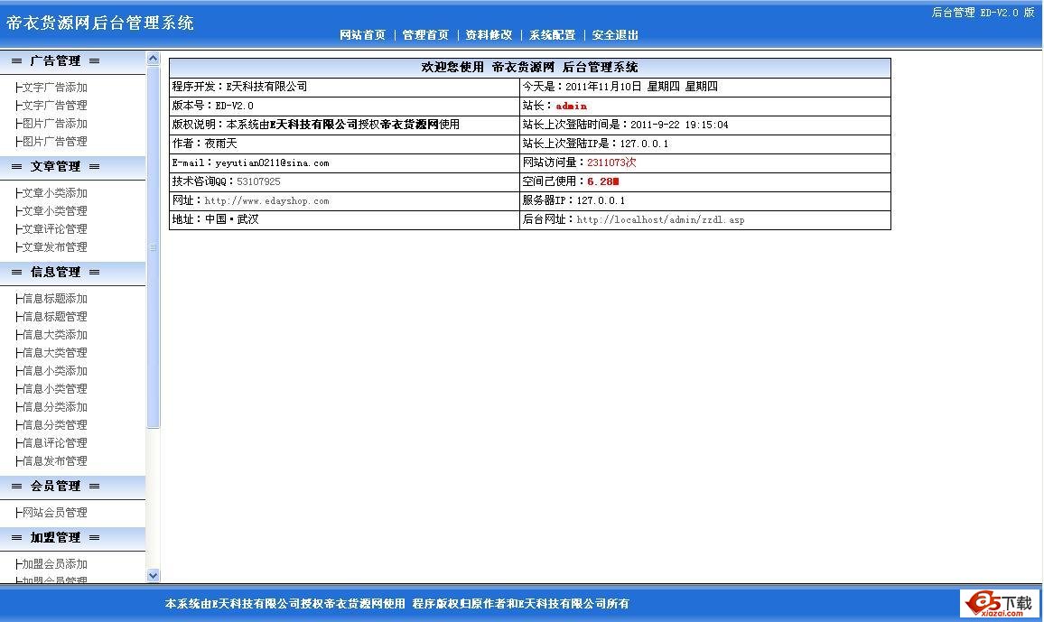Collapse the 加盟管理 sidebar section header
The width and height of the screenshot is (1044, 622).
[72, 537]
